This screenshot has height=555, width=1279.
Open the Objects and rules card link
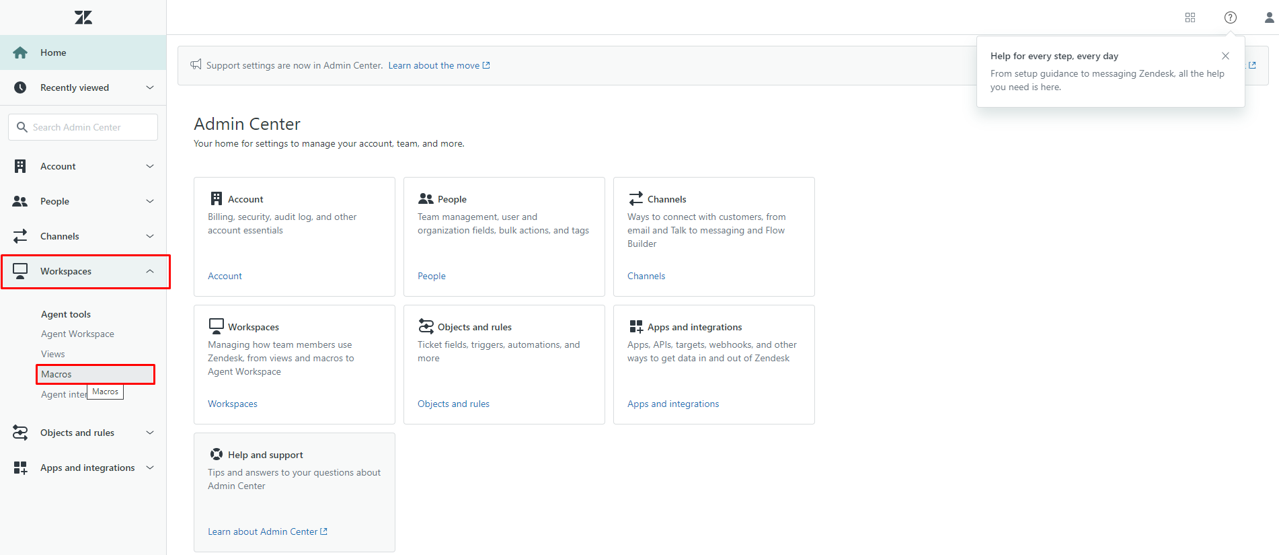(x=453, y=404)
